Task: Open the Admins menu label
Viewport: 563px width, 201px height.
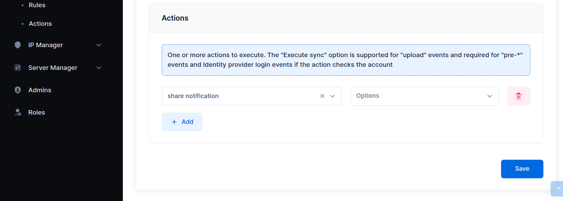Action: 40,90
